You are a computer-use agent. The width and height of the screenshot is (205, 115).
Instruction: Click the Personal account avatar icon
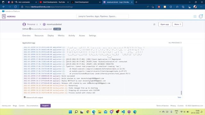click(24, 24)
